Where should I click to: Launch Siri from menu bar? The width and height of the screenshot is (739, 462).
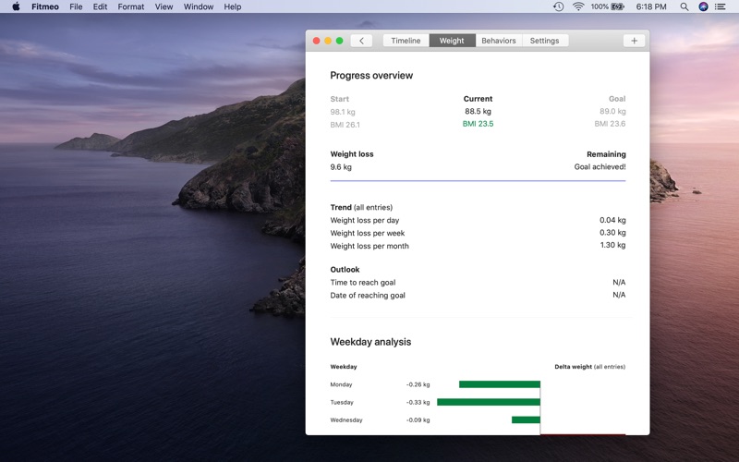(703, 6)
